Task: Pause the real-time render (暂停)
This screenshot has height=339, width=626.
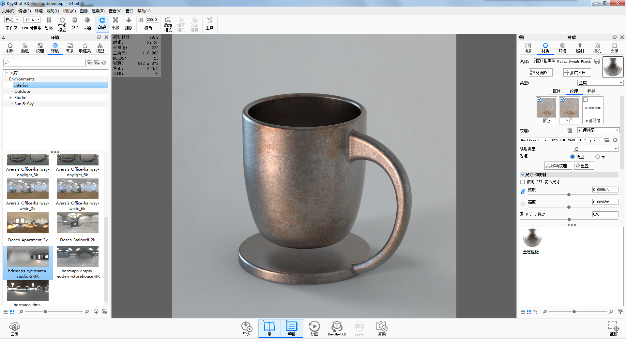Action: click(x=49, y=24)
